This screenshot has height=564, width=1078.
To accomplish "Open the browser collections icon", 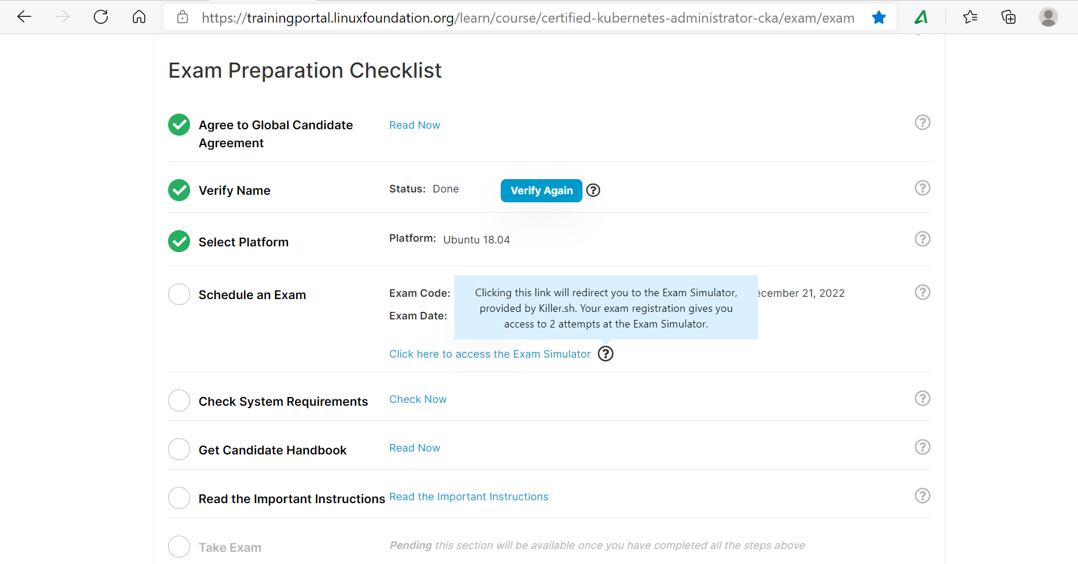I will [1008, 17].
